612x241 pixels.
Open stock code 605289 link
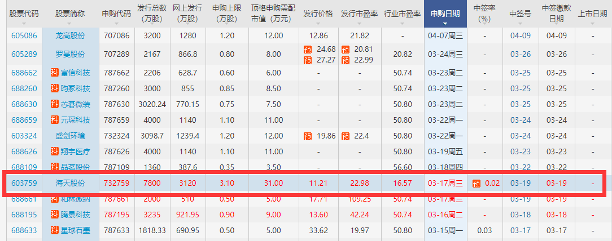click(24, 54)
